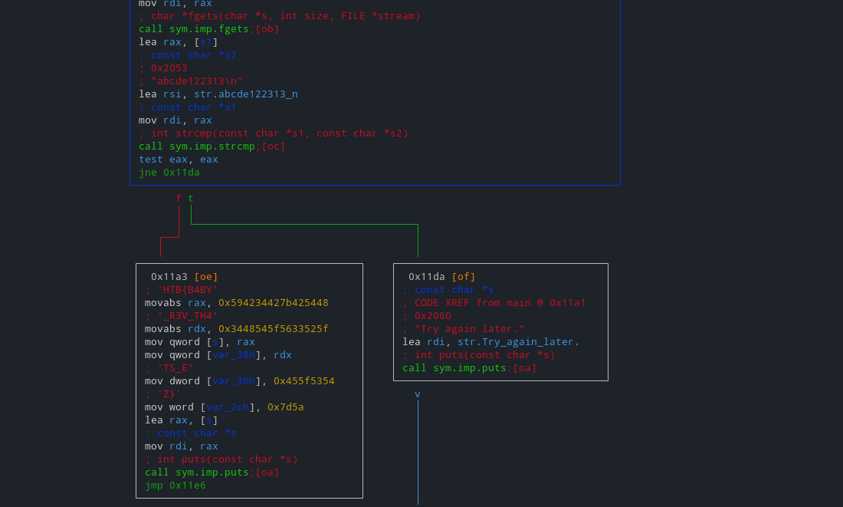Select the test eax, eax instruction

178,160
